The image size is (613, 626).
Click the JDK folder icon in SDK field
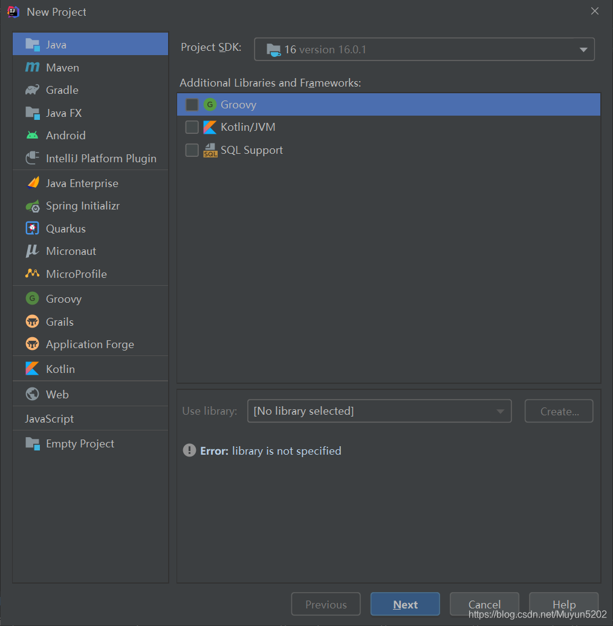coord(273,50)
